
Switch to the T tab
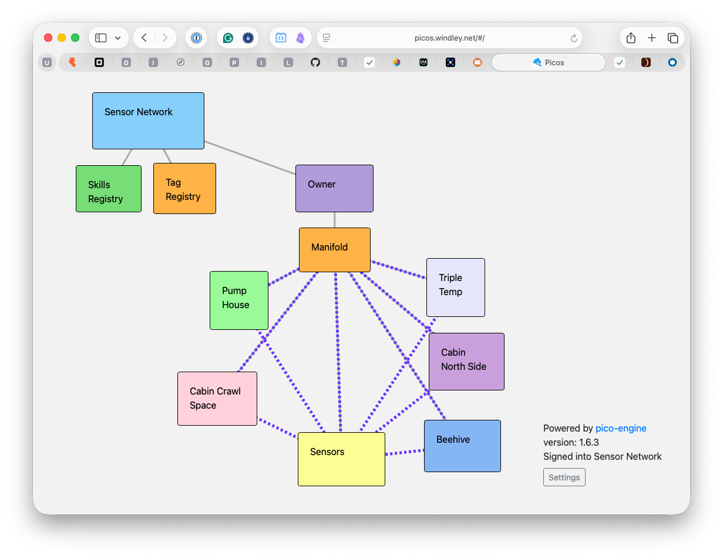tap(342, 62)
